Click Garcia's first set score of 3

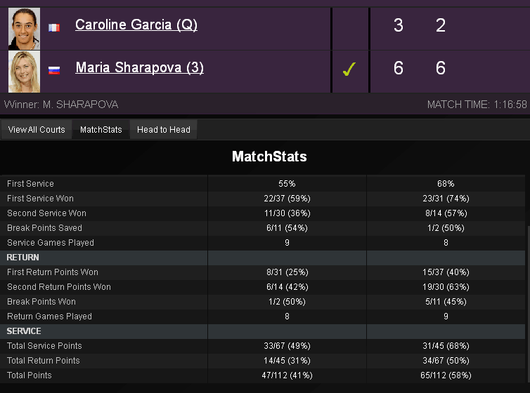click(399, 26)
